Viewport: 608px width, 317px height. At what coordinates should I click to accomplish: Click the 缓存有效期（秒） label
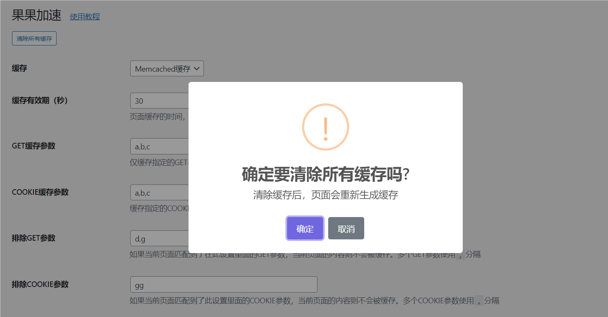pos(40,100)
